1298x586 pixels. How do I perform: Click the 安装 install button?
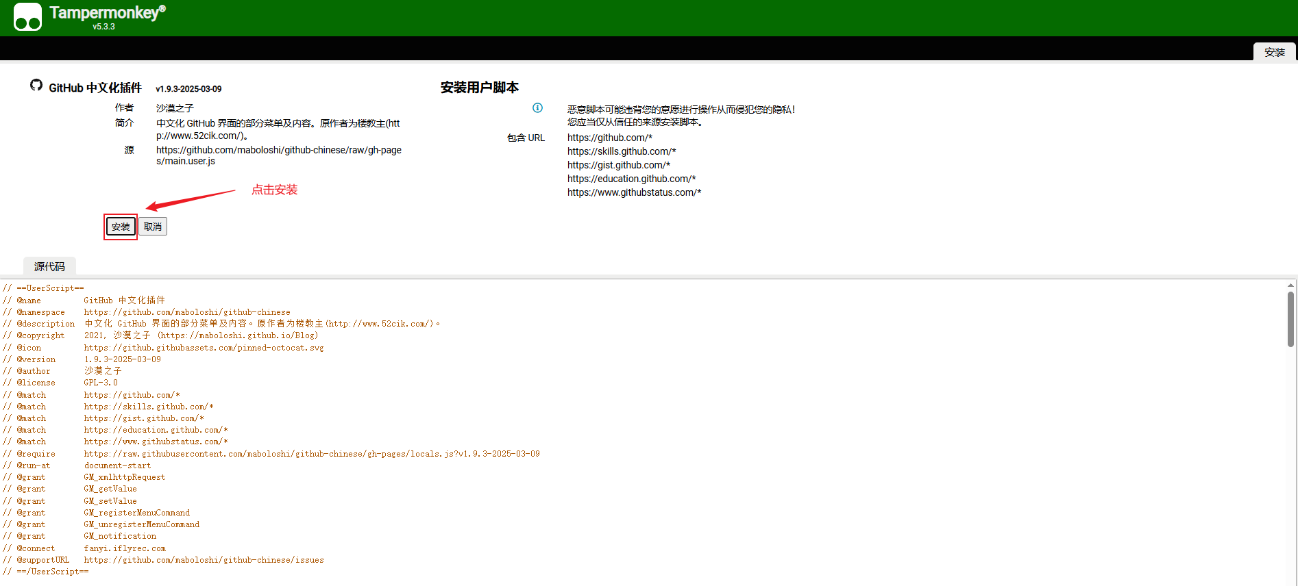tap(121, 227)
